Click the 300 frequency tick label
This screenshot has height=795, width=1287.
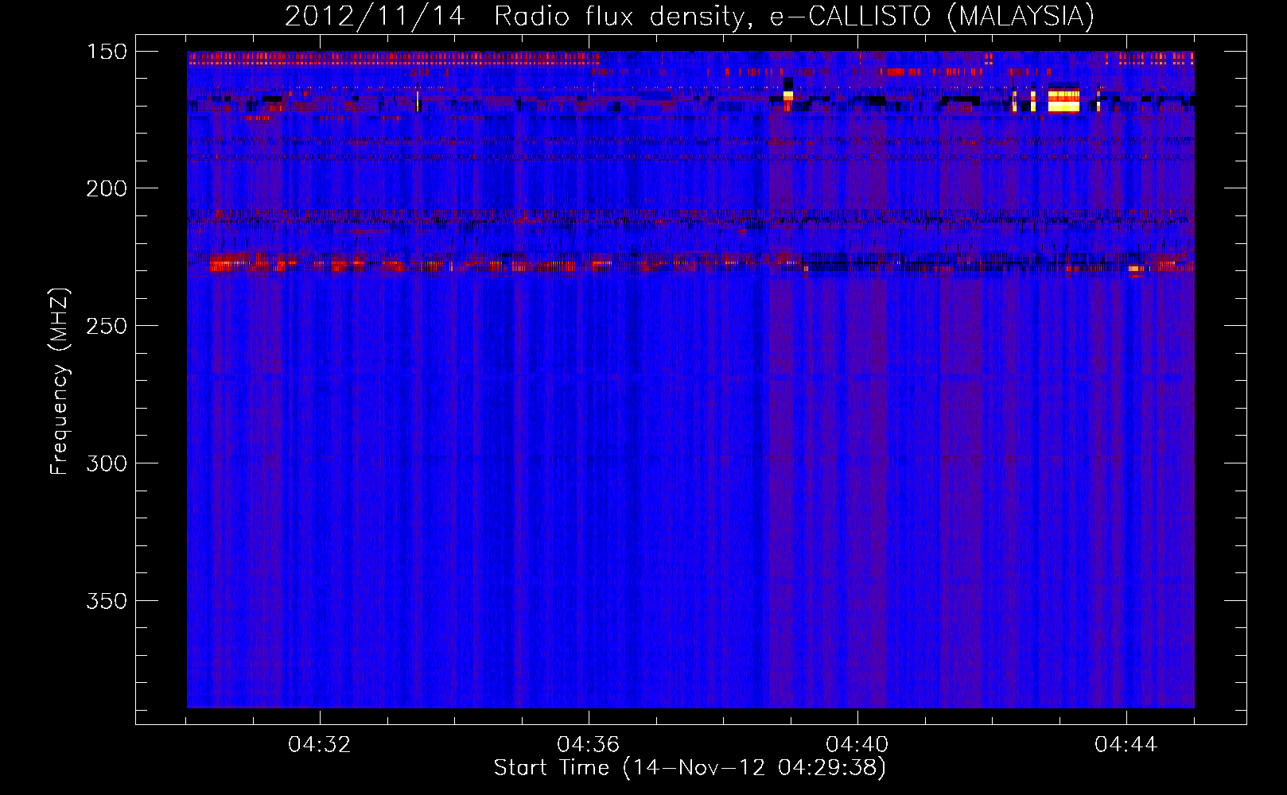click(x=107, y=463)
